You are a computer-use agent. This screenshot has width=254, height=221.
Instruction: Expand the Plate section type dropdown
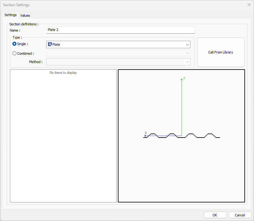pos(187,45)
